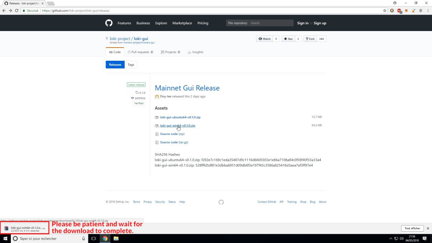Viewport: 432px width, 243px height.
Task: Click the Tout afficher button
Action: [x=412, y=228]
